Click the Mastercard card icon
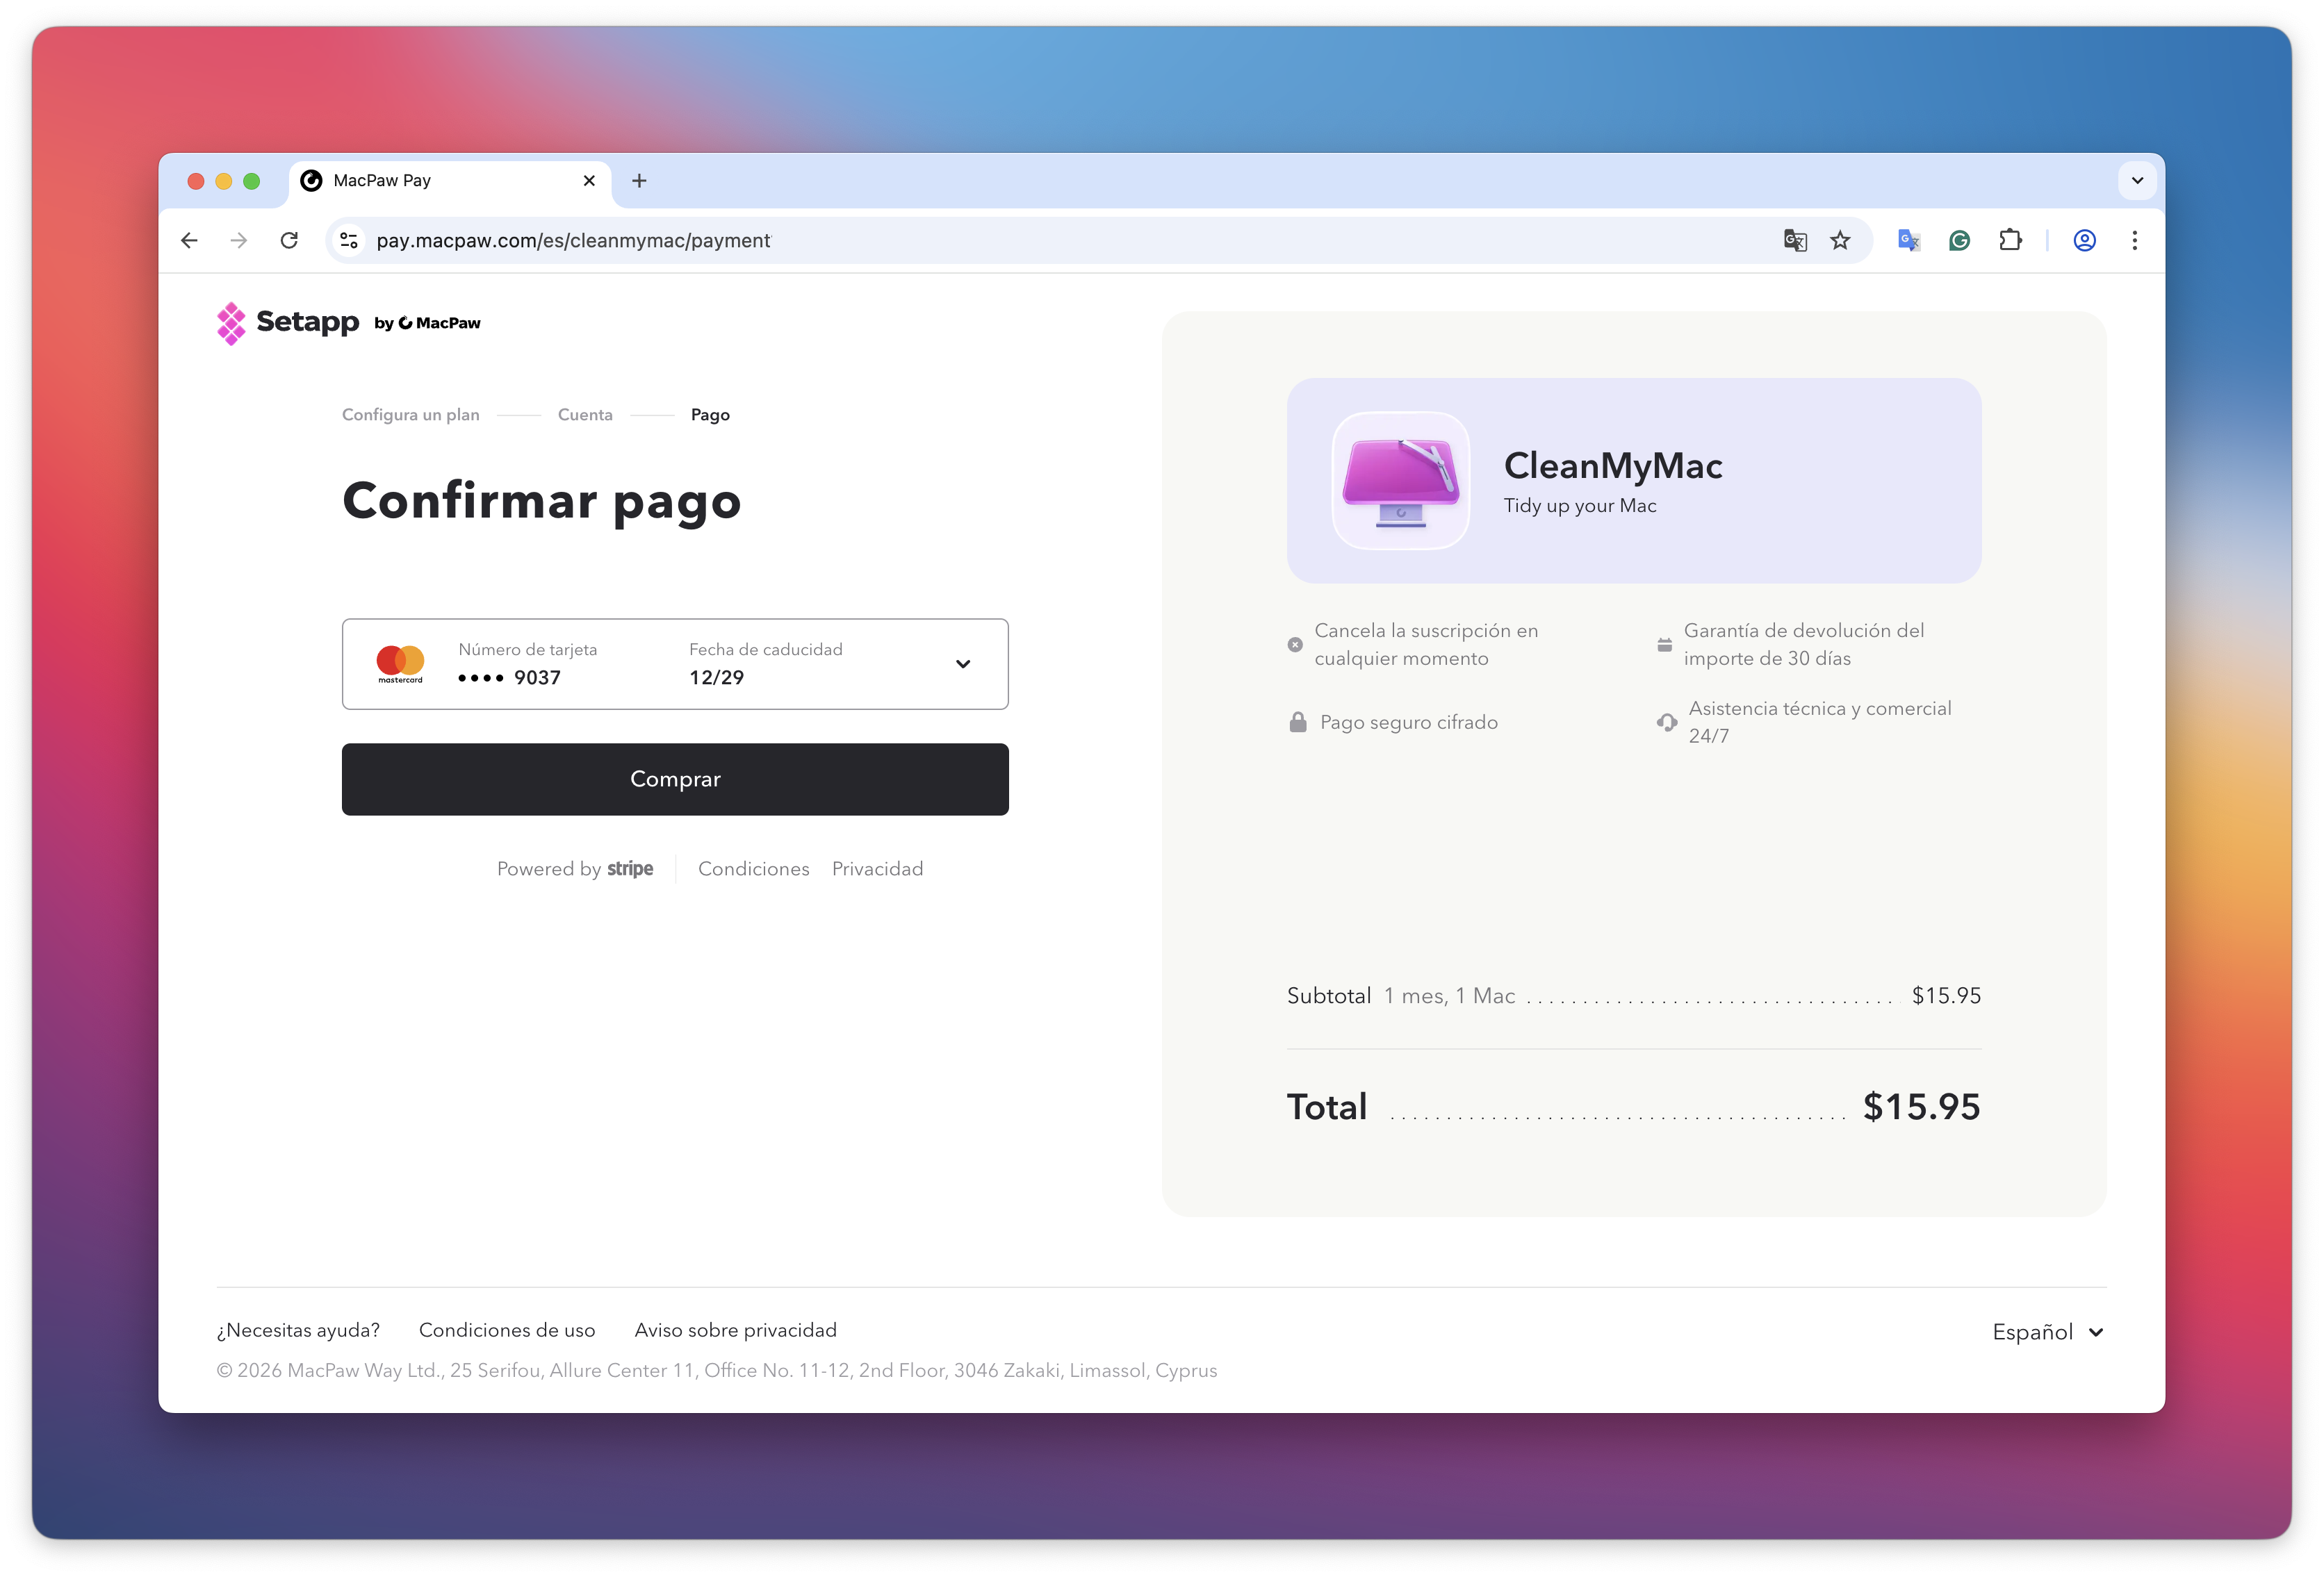Image resolution: width=2324 pixels, height=1577 pixels. pos(400,663)
